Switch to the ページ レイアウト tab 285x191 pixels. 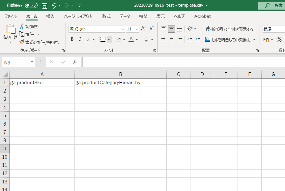[x=78, y=17]
